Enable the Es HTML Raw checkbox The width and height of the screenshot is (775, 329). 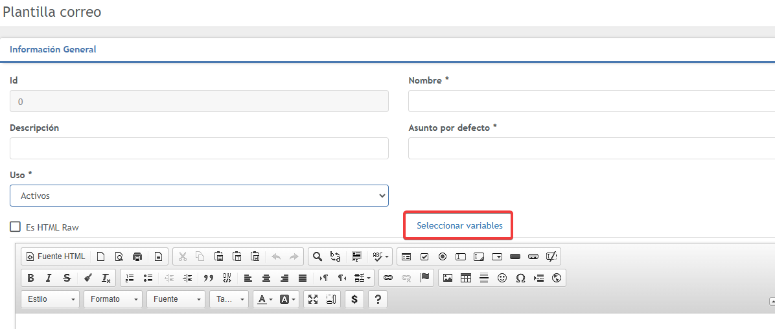point(16,227)
